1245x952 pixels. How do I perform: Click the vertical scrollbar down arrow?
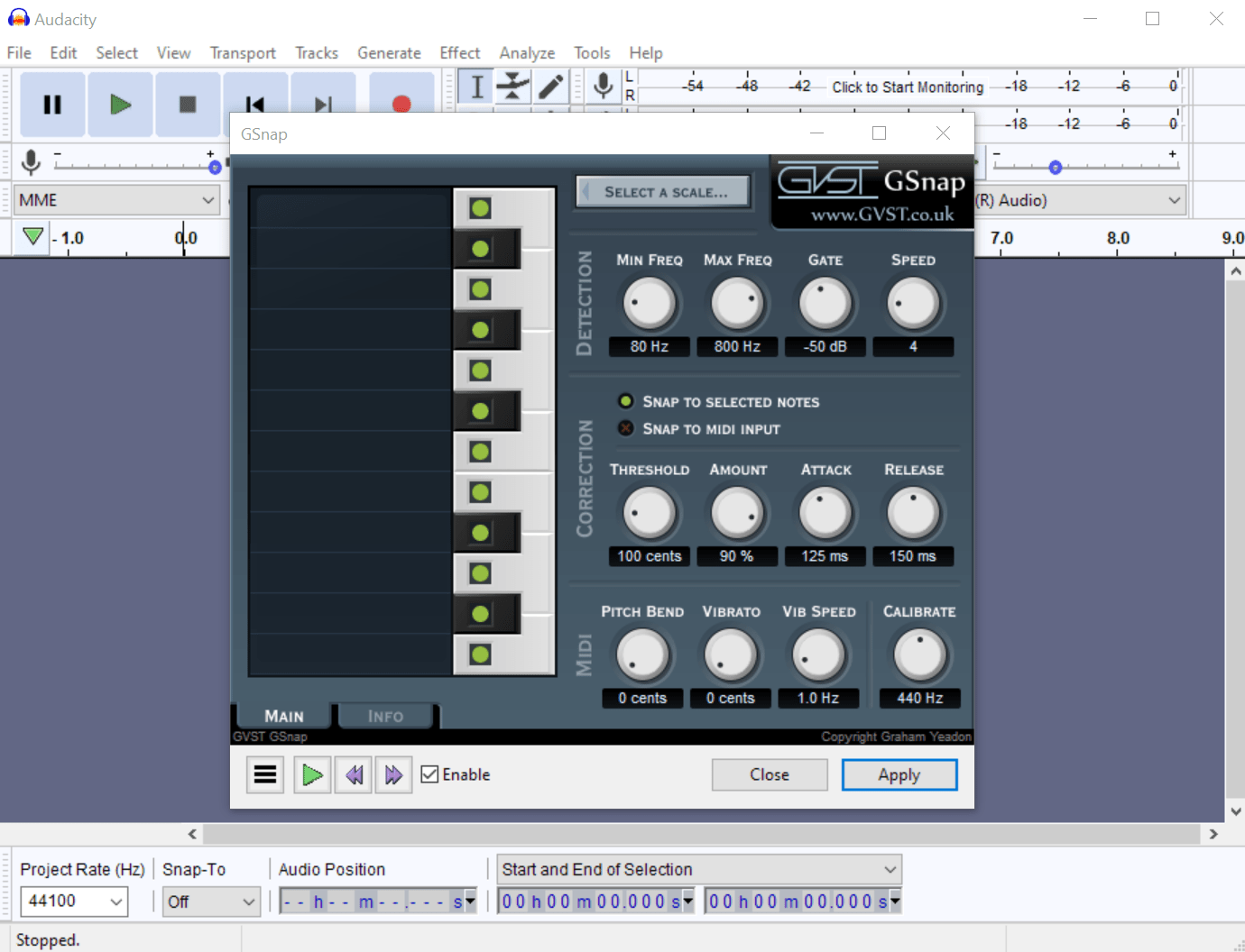coord(1235,811)
